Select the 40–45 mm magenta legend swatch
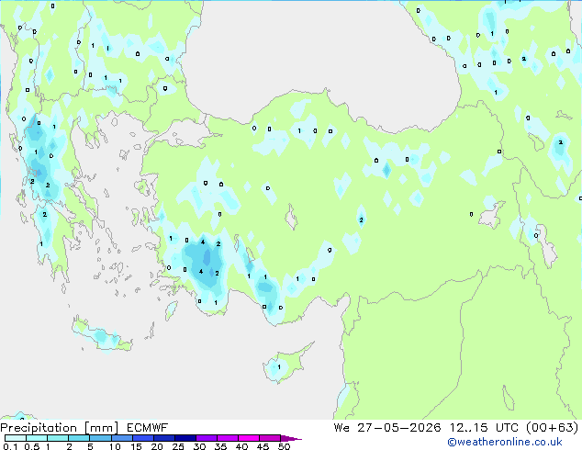Image resolution: width=582 pixels, height=450 pixels. (x=249, y=438)
